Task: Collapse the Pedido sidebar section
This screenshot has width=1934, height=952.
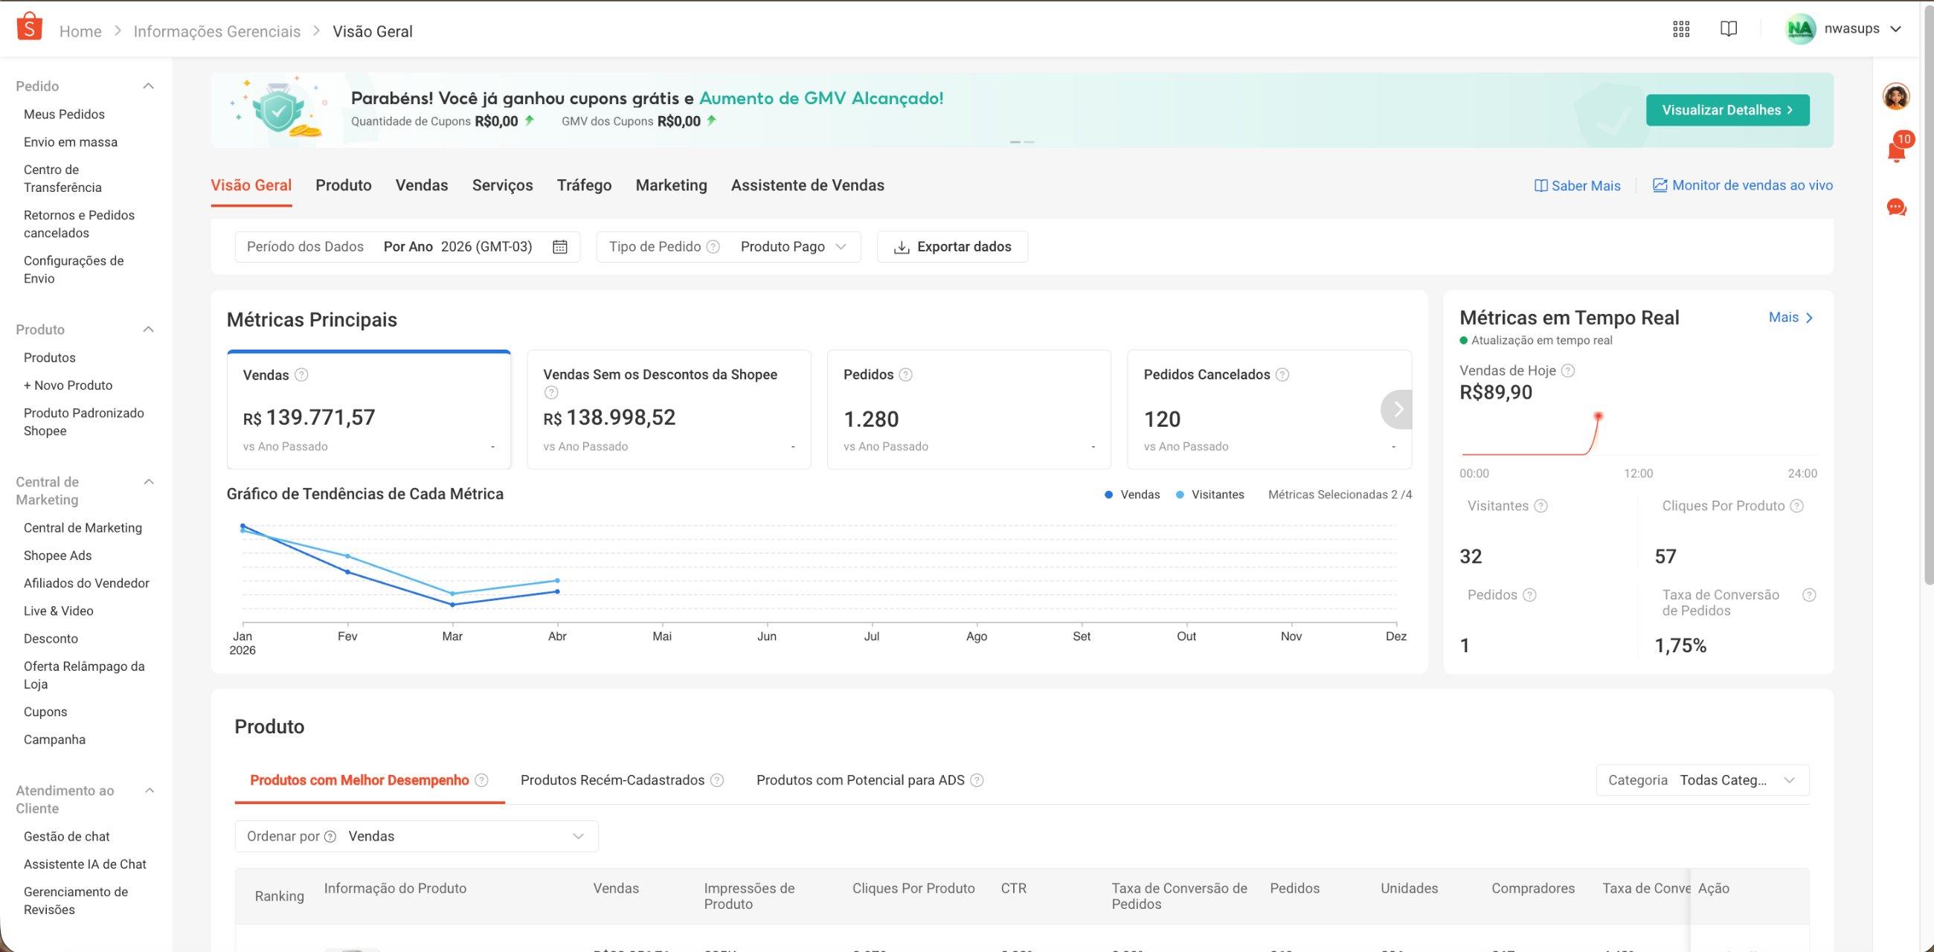Action: click(149, 86)
